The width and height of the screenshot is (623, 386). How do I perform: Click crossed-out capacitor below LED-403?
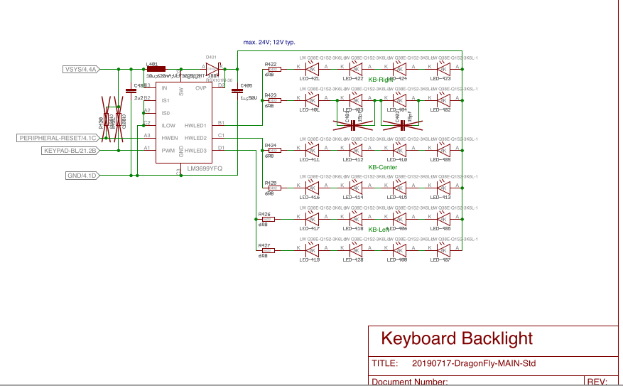pyautogui.click(x=352, y=124)
